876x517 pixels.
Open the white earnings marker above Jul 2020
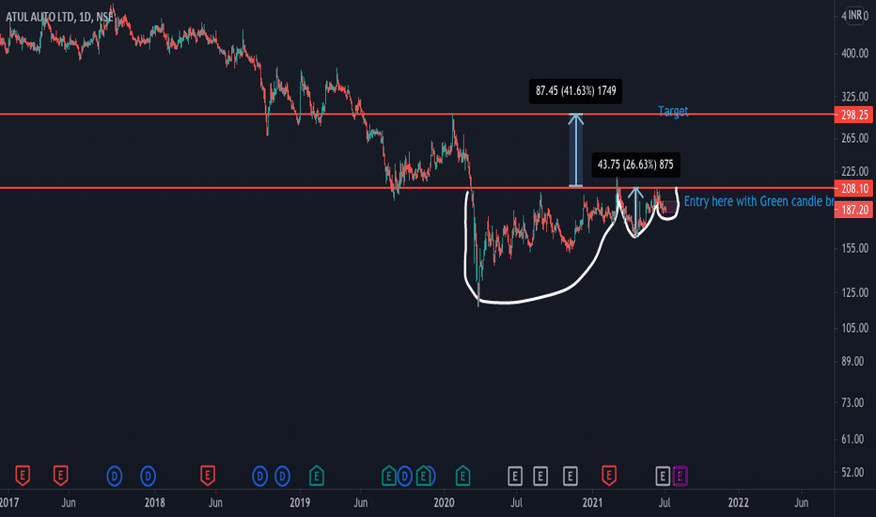(x=515, y=477)
